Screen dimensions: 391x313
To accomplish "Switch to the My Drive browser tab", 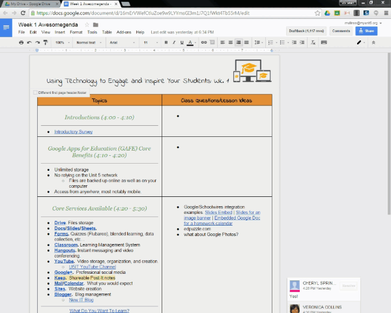I will click(x=30, y=4).
